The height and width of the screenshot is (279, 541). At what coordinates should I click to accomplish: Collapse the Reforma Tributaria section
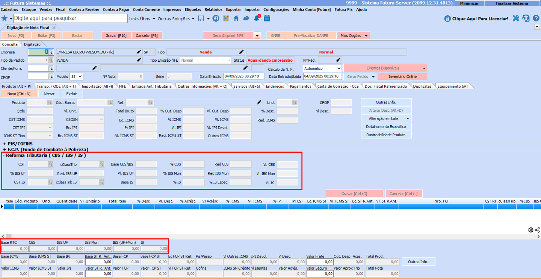[x=4, y=155]
